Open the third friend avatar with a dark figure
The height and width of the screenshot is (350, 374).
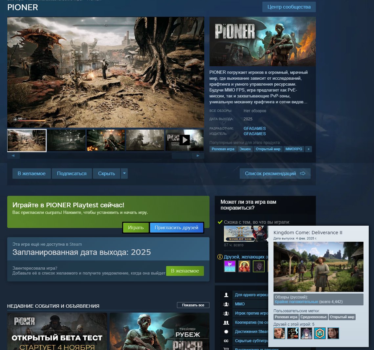tap(259, 266)
